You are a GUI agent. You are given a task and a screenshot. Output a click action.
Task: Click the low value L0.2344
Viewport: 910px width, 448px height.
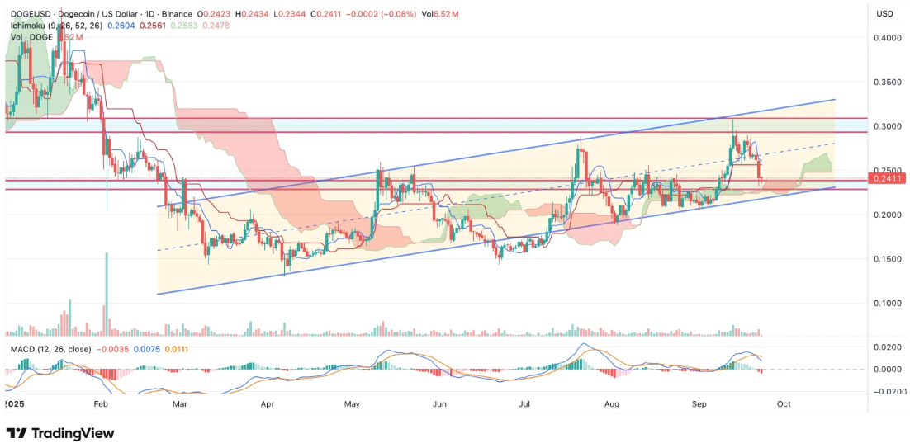coord(290,14)
